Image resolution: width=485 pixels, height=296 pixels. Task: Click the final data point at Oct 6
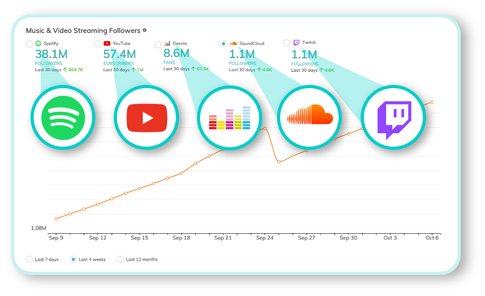(x=432, y=102)
